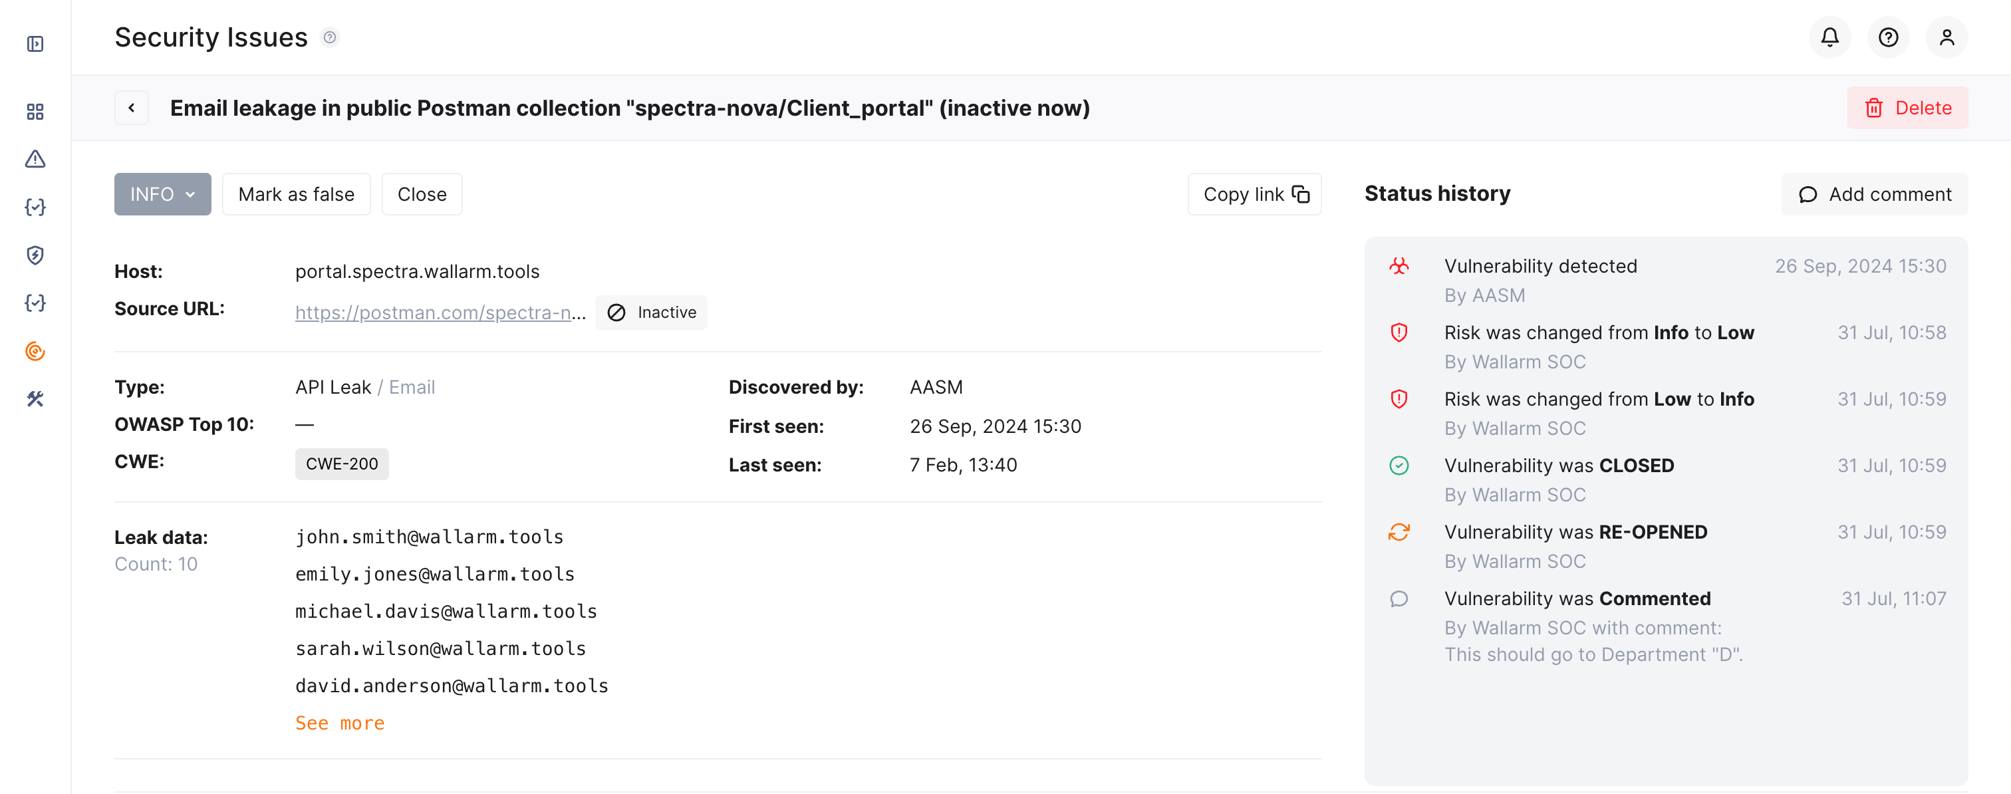Open the help question mark menu

(1888, 37)
